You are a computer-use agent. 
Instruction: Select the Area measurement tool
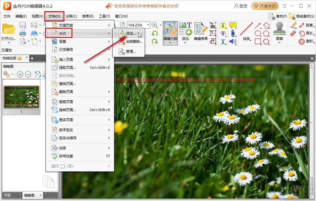(306, 41)
